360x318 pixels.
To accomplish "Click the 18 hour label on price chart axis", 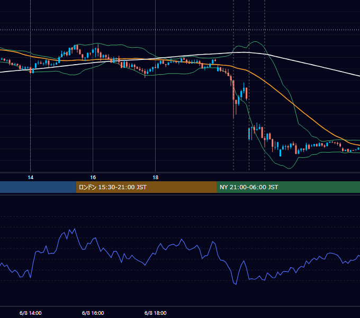I will pos(156,178).
